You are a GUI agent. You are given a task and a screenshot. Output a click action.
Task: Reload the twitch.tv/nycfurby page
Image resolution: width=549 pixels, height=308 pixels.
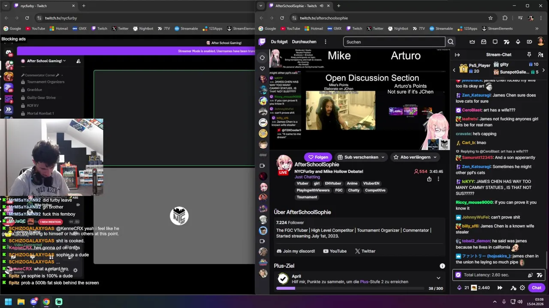[27, 18]
